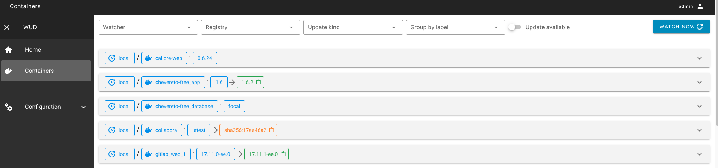Open the Watcher filter dropdown
The image size is (718, 168).
coord(148,27)
